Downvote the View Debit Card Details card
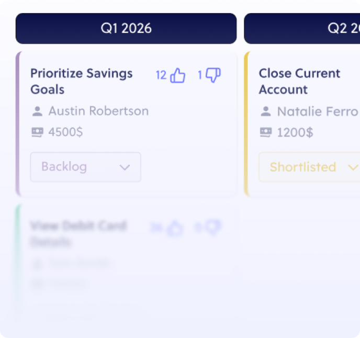 (213, 228)
